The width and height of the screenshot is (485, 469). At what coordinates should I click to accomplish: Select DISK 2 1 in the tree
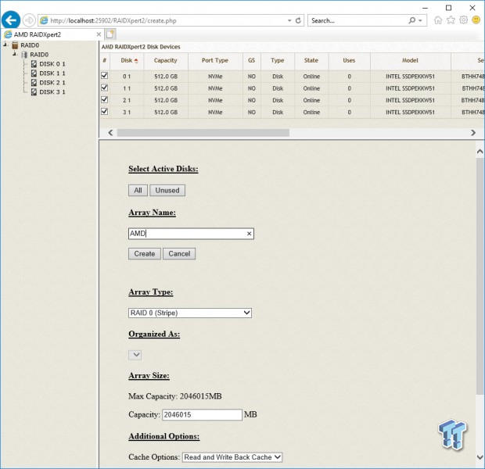[52, 83]
